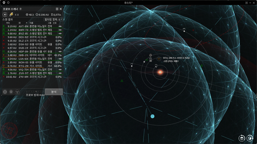Click the warp arrow on the VIQ-754 row
257x144 pixels.
[x=60, y=69]
